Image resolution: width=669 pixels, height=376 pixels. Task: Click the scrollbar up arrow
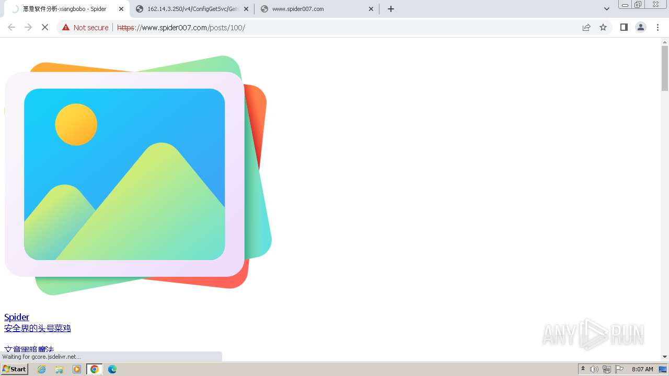click(665, 41)
